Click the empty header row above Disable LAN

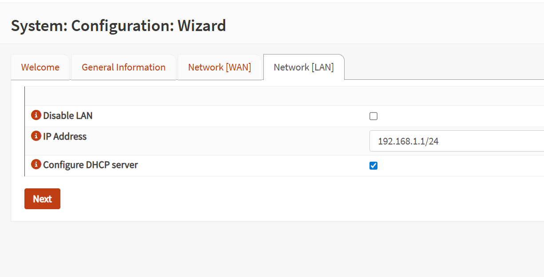(284, 96)
